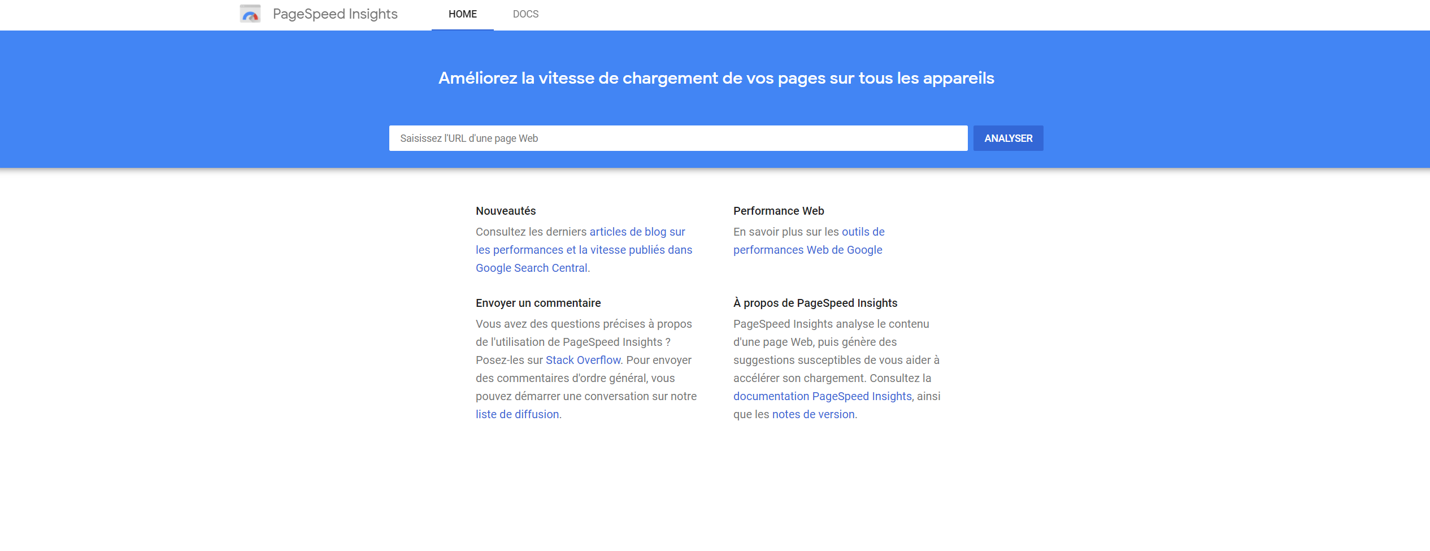This screenshot has height=551, width=1430.
Task: Open the Google web performance tools link
Action: click(809, 241)
